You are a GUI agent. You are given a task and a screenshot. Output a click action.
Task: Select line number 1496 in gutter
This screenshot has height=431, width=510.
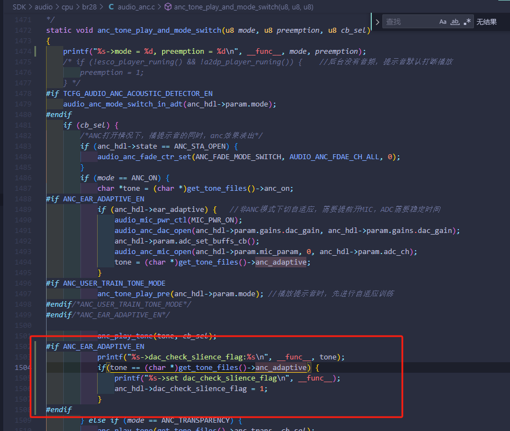[x=23, y=283]
